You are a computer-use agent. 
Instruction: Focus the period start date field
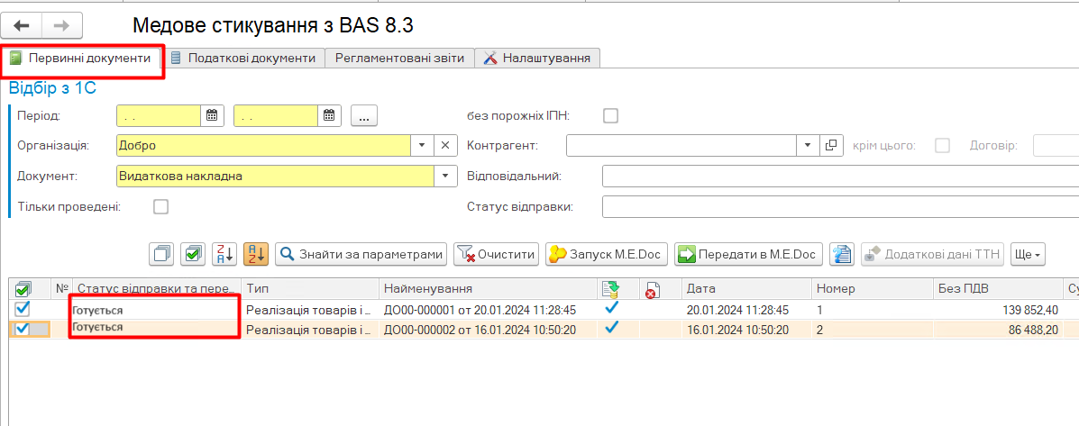pyautogui.click(x=159, y=115)
